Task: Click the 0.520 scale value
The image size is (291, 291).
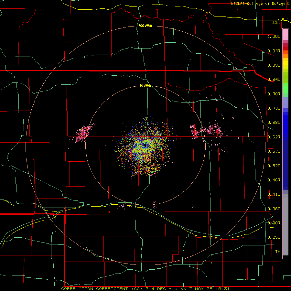Action: pyautogui.click(x=274, y=166)
